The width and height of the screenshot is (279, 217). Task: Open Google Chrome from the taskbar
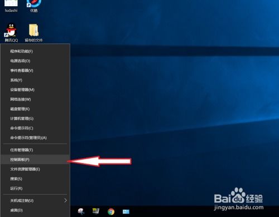pyautogui.click(x=111, y=211)
